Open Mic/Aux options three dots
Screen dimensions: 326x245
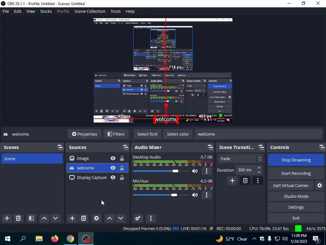click(x=206, y=195)
